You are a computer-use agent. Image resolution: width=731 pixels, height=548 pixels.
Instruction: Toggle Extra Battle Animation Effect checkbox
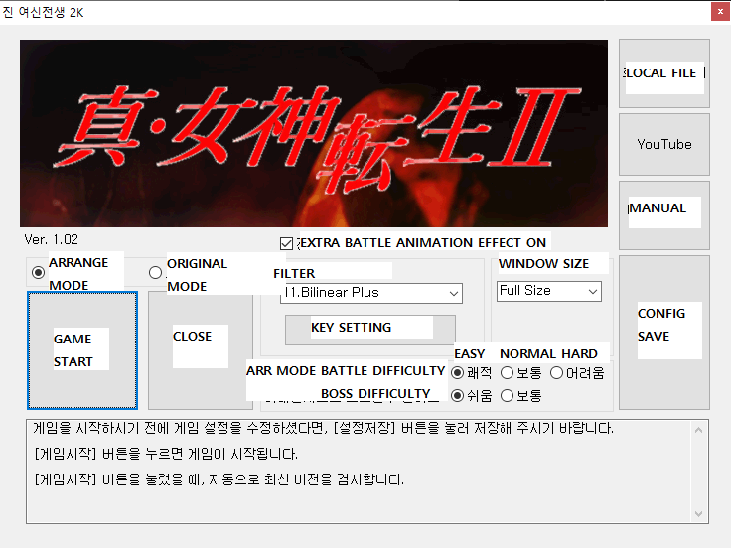coord(286,243)
